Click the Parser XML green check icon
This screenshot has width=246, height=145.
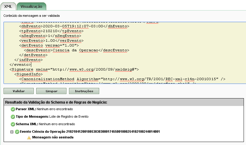pos(13,109)
